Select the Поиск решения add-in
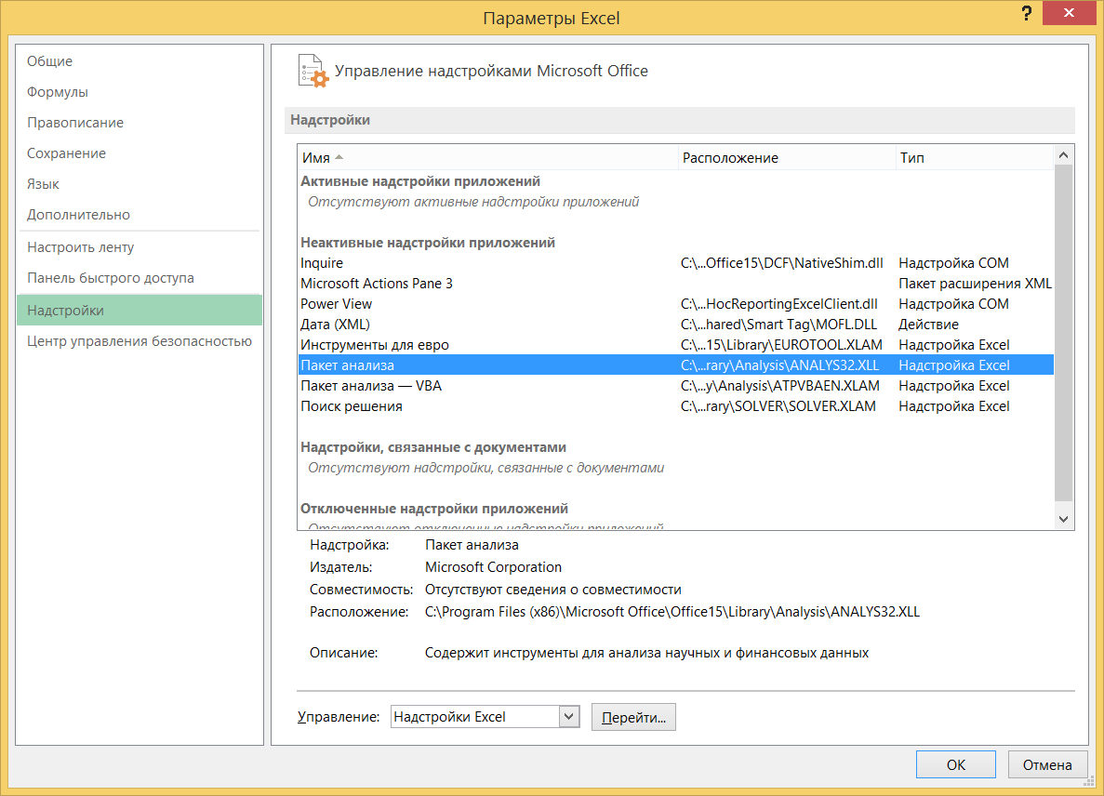This screenshot has height=796, width=1104. coord(676,406)
